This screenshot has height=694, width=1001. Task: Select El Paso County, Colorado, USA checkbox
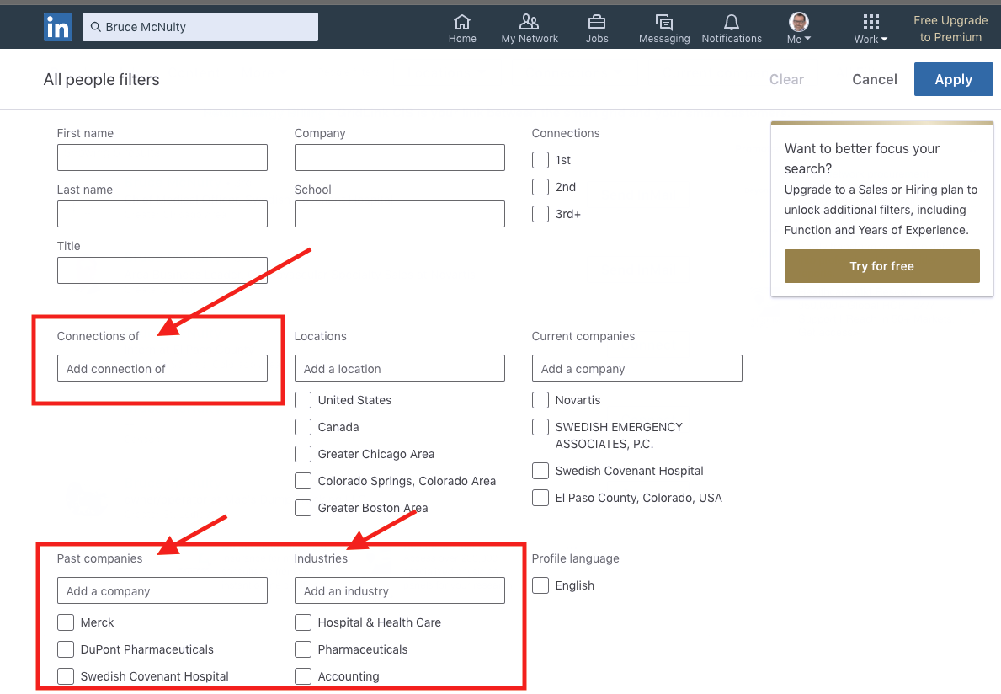pyautogui.click(x=540, y=498)
